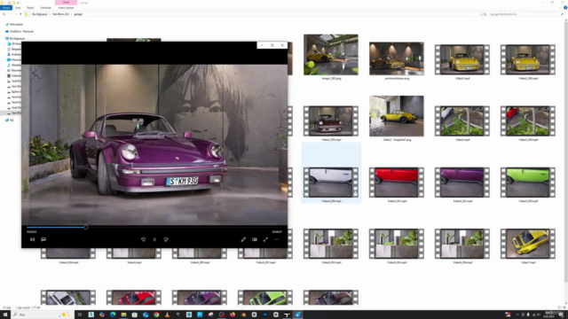The height and width of the screenshot is (319, 568).
Task: Select the red car door Video4_001.mp4 thumbnail
Action: 397,183
